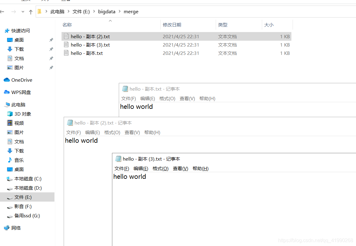
Task: Open 文件(F) menu in hello - 副本.txt Notepad
Action: click(x=129, y=99)
